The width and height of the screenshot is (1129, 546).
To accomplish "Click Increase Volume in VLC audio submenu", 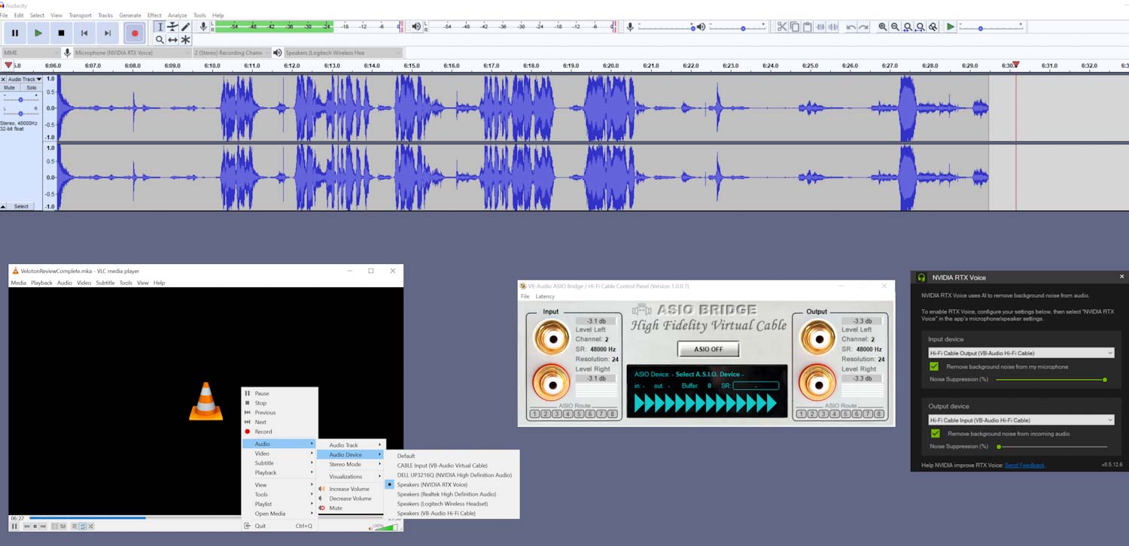I will pyautogui.click(x=351, y=489).
